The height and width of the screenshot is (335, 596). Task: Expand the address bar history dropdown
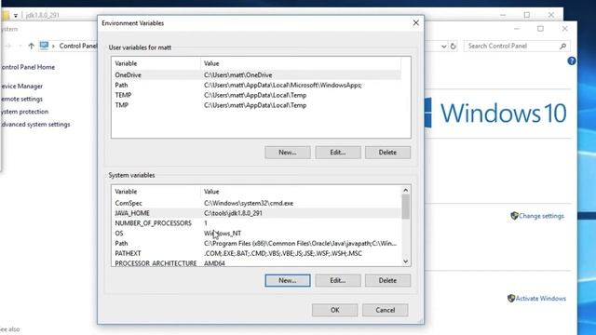tap(443, 46)
